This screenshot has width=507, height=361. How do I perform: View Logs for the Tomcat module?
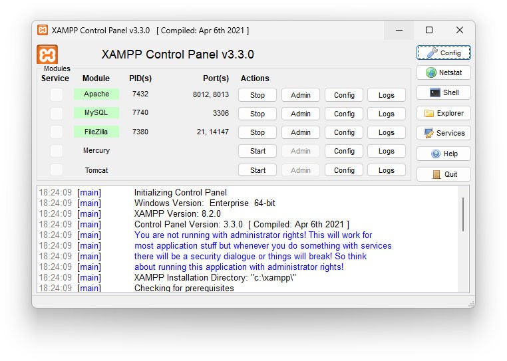coord(387,170)
